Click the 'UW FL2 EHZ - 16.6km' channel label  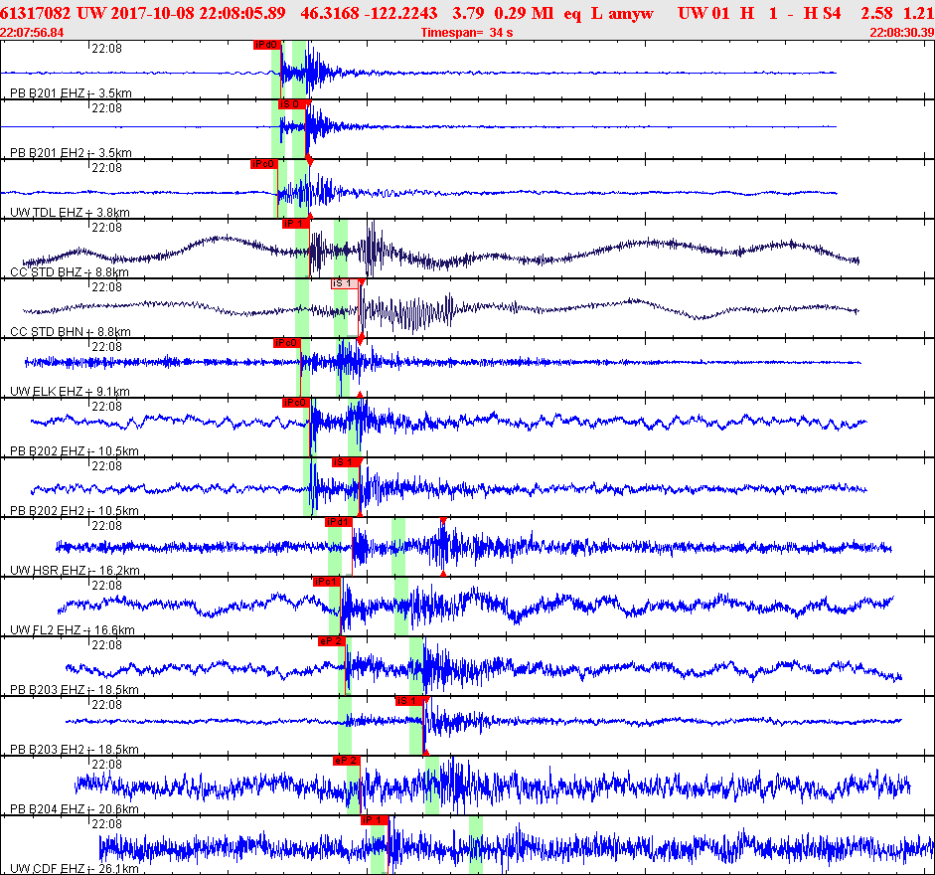click(73, 630)
